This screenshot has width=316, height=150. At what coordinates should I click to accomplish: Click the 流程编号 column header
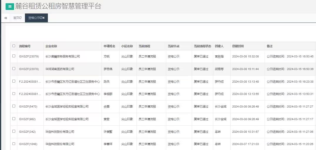[25, 46]
